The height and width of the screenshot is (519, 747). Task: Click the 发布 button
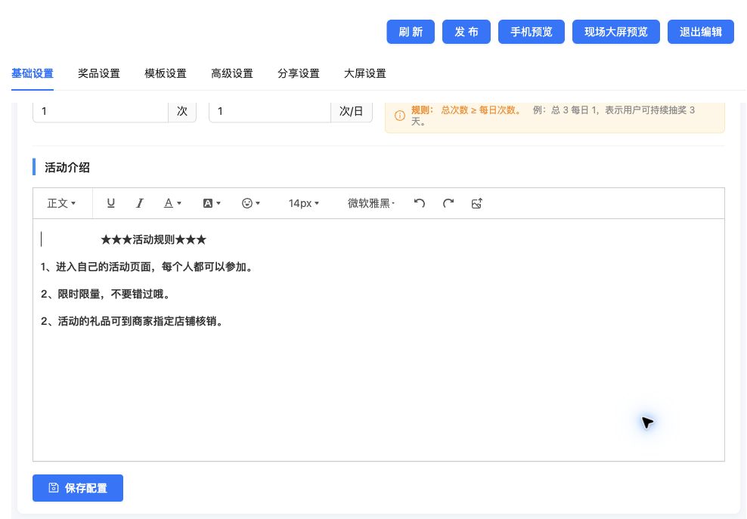[466, 32]
